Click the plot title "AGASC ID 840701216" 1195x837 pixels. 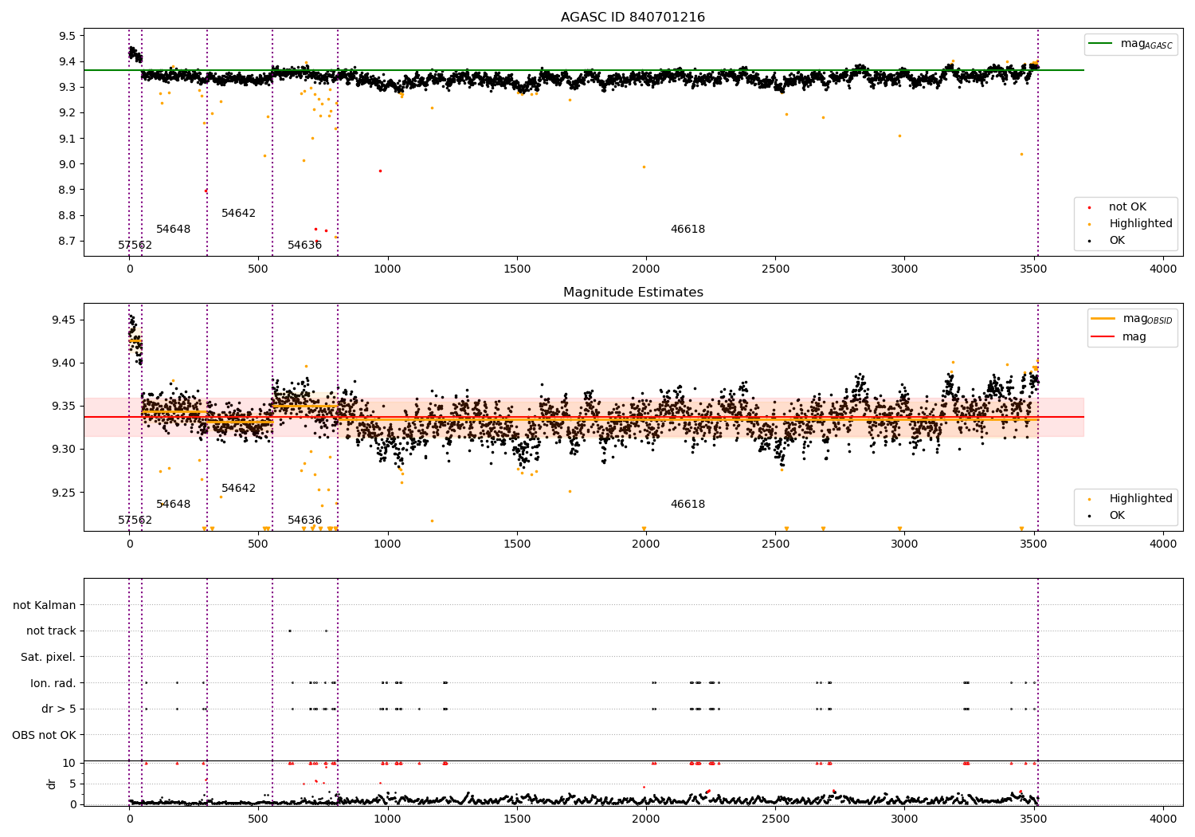633,18
